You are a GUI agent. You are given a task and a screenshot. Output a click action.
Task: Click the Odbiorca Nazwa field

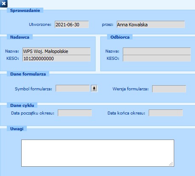(157, 51)
